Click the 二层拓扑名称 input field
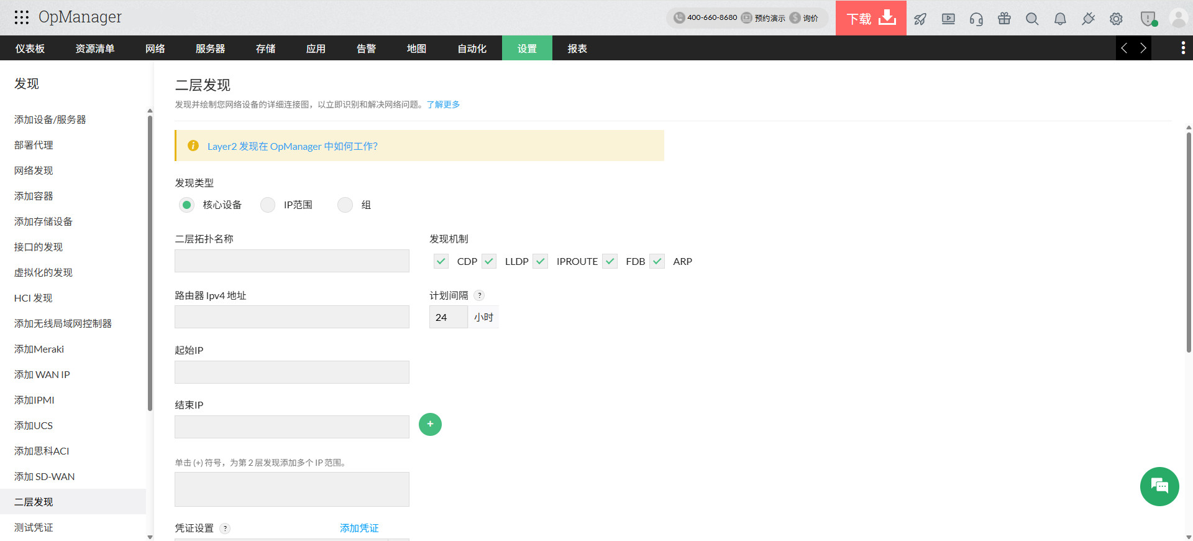The height and width of the screenshot is (541, 1193). [x=292, y=261]
